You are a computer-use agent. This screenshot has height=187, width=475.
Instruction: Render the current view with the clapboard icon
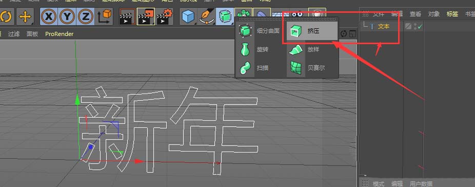click(127, 16)
